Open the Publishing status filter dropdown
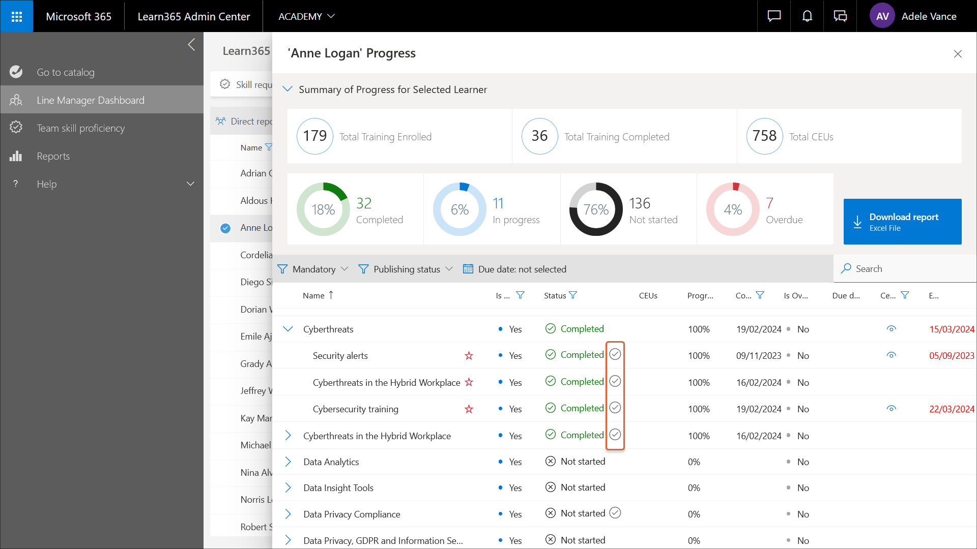 point(406,269)
